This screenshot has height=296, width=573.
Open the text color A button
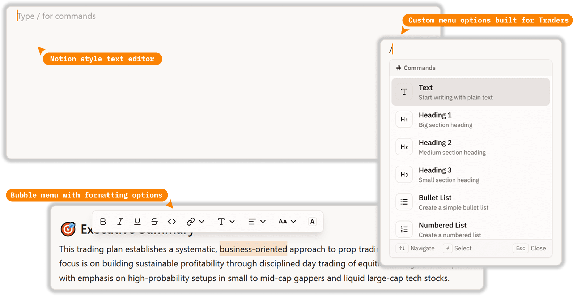[312, 222]
